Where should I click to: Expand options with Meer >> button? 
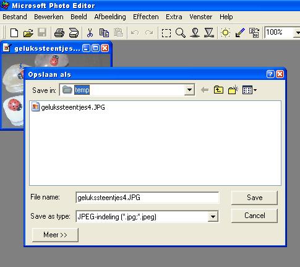pos(55,235)
